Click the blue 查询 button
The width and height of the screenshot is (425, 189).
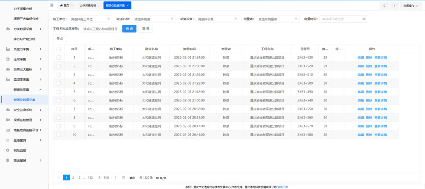tap(129, 29)
